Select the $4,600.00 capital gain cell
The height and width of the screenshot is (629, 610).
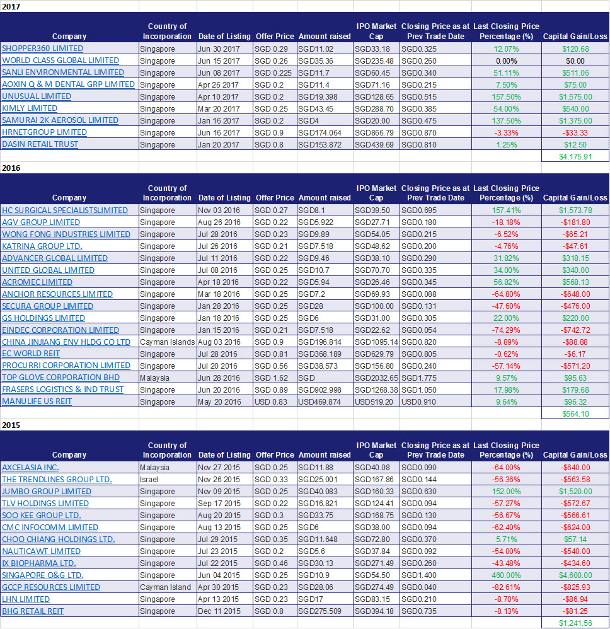click(x=575, y=575)
